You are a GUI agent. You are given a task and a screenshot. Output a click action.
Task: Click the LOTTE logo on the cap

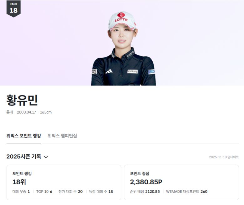121,17
